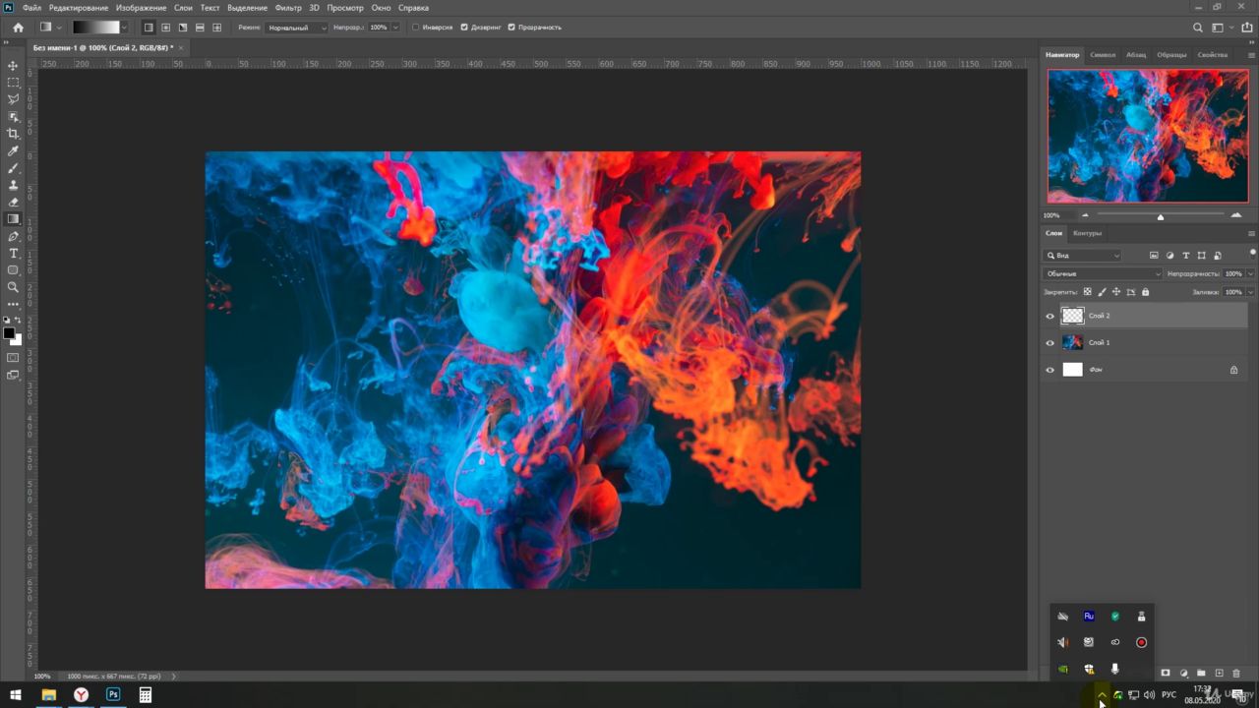The height and width of the screenshot is (708, 1259).
Task: Select the Move tool
Action: [13, 66]
